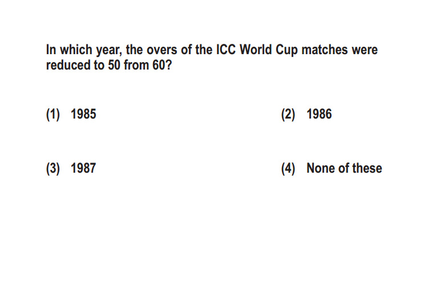Click the (4) option number label
The image size is (428, 285).
pos(288,168)
